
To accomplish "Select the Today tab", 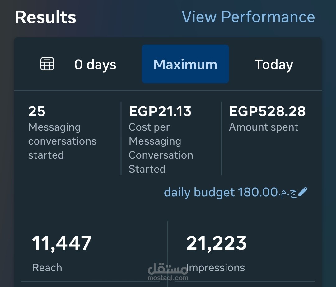I will click(274, 65).
